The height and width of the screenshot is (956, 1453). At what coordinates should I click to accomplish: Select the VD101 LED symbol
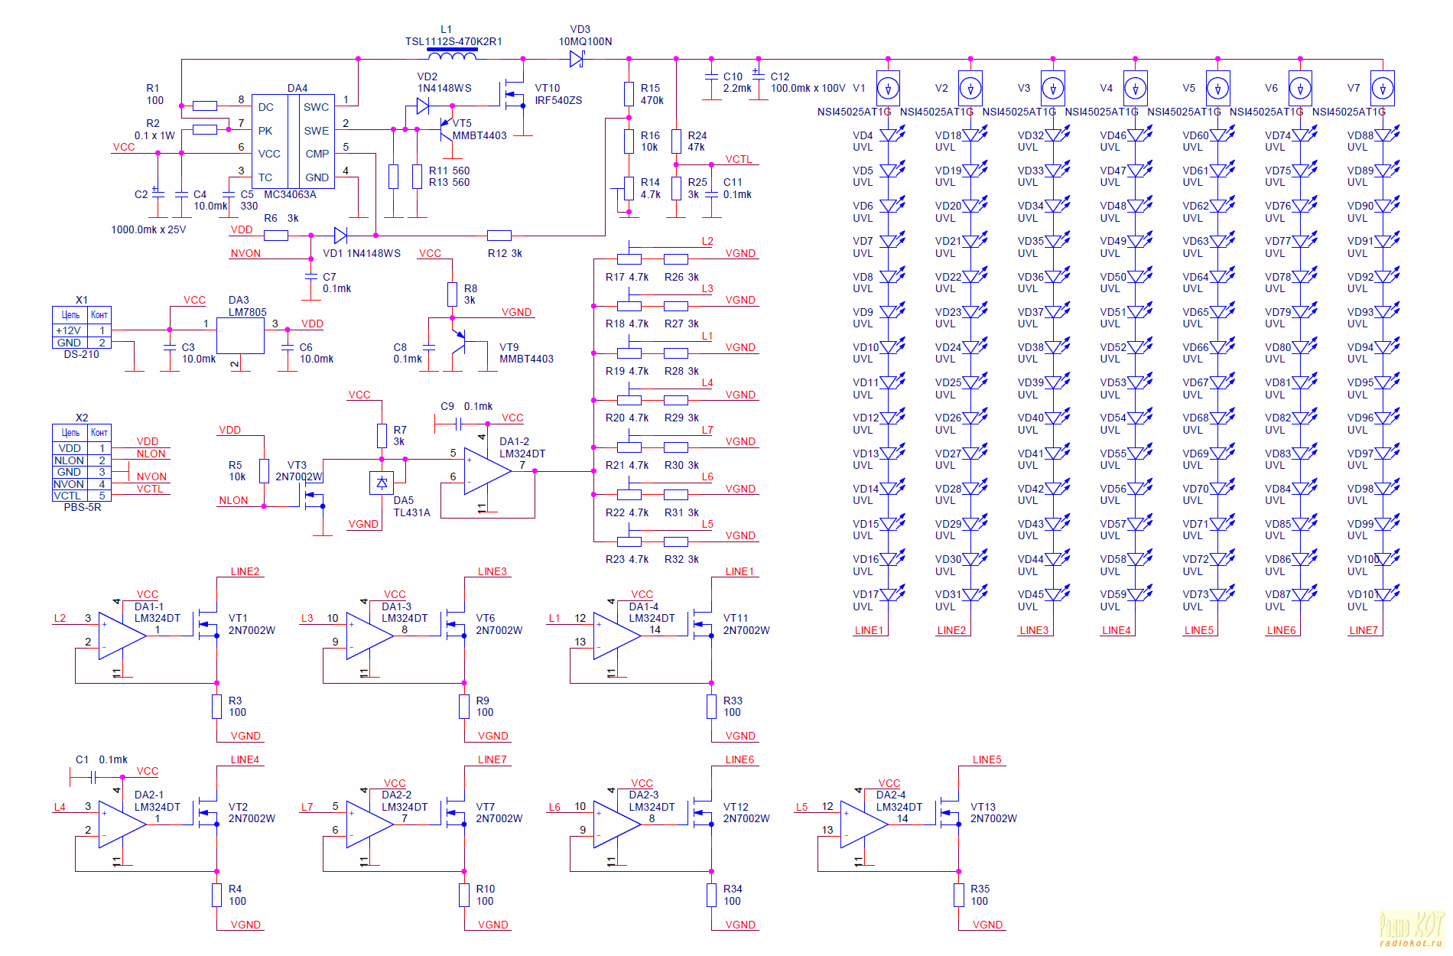[1386, 594]
